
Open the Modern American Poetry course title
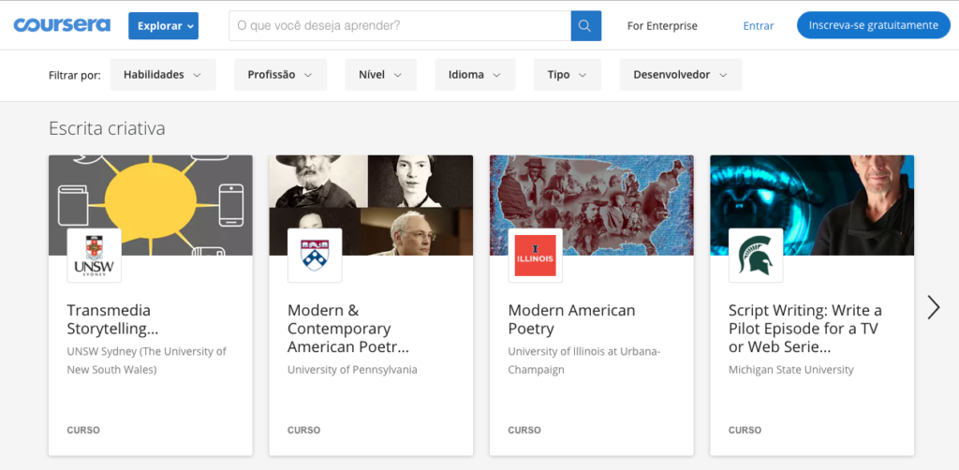tap(571, 319)
